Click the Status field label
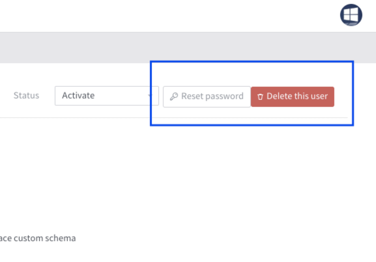376x262 pixels. (x=26, y=95)
